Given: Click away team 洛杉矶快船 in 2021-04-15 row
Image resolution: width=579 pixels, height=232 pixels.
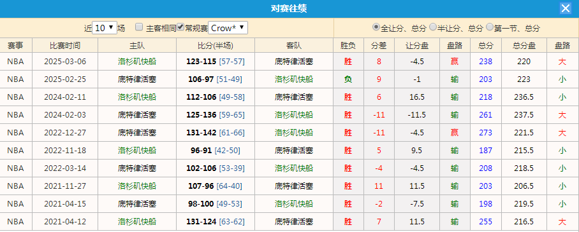Looking at the screenshot, I should pyautogui.click(x=294, y=203).
